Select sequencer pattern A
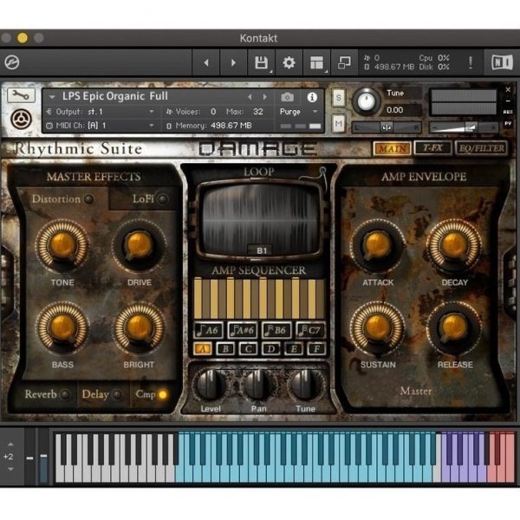This screenshot has width=520, height=520. tap(203, 349)
